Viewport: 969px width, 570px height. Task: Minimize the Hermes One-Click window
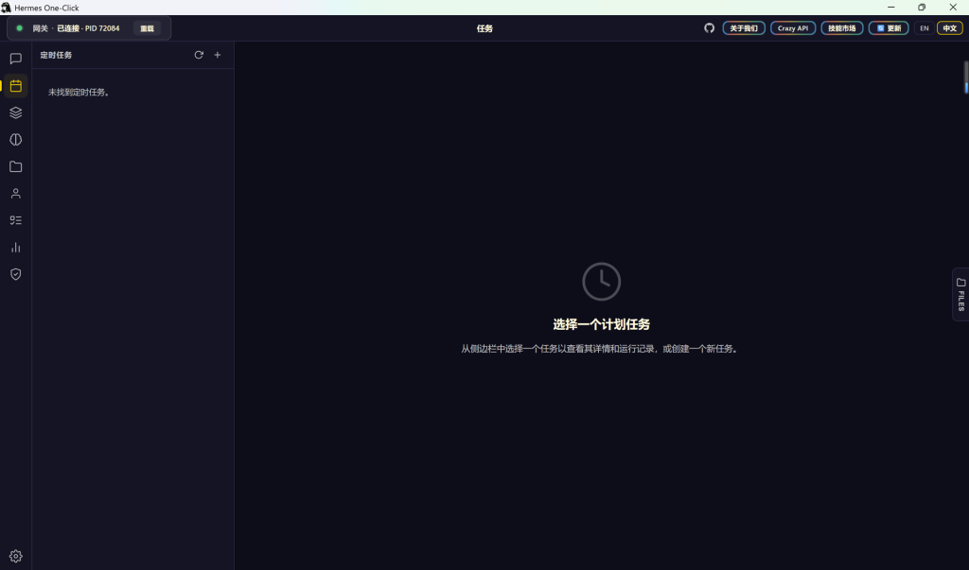pos(890,8)
